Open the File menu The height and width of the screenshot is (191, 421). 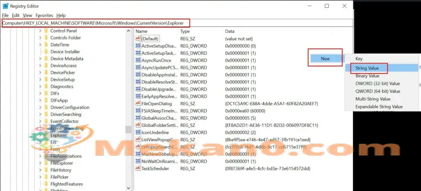(x=5, y=16)
